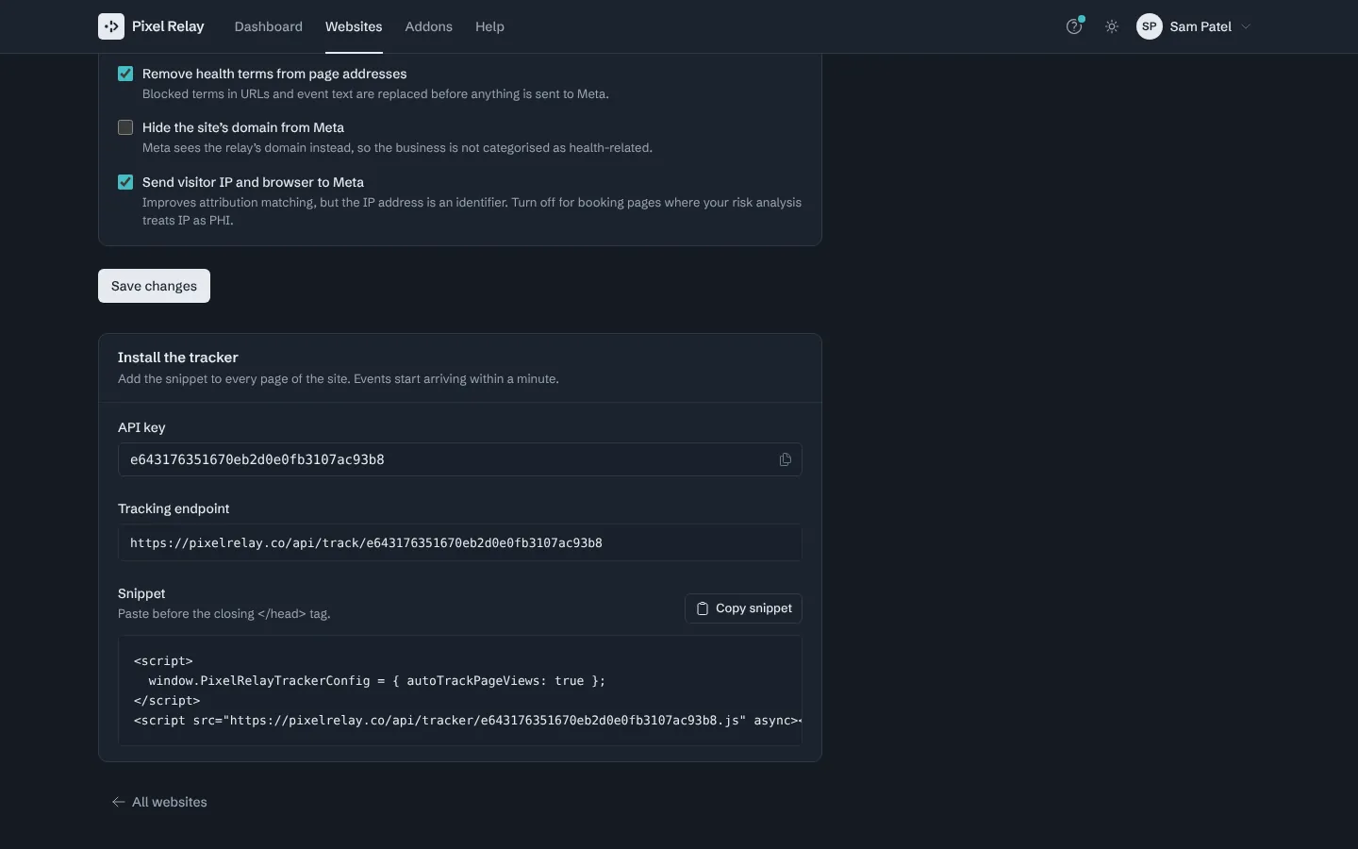
Task: Click the SP avatar icon
Action: [1150, 26]
